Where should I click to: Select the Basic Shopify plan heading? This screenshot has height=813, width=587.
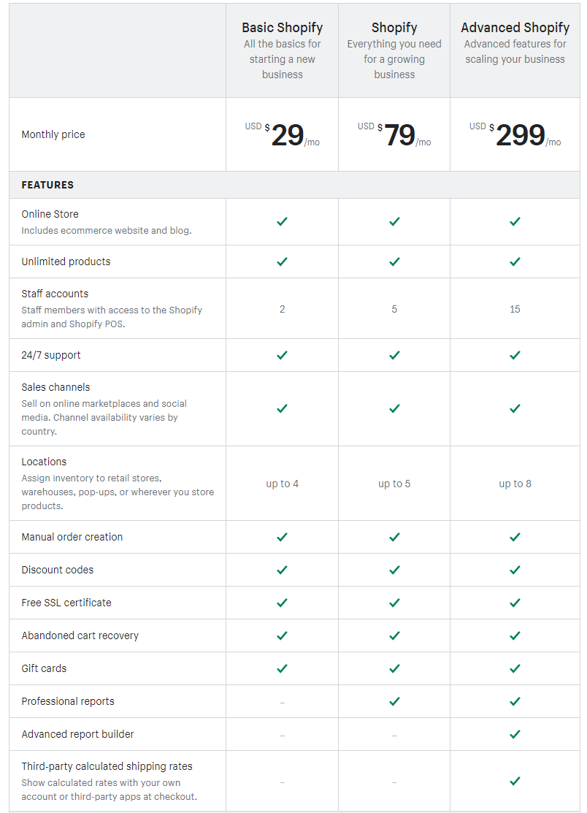(x=283, y=28)
